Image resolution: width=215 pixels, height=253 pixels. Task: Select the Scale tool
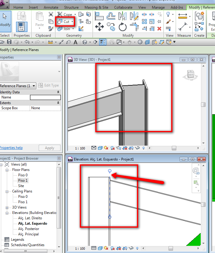point(152,21)
